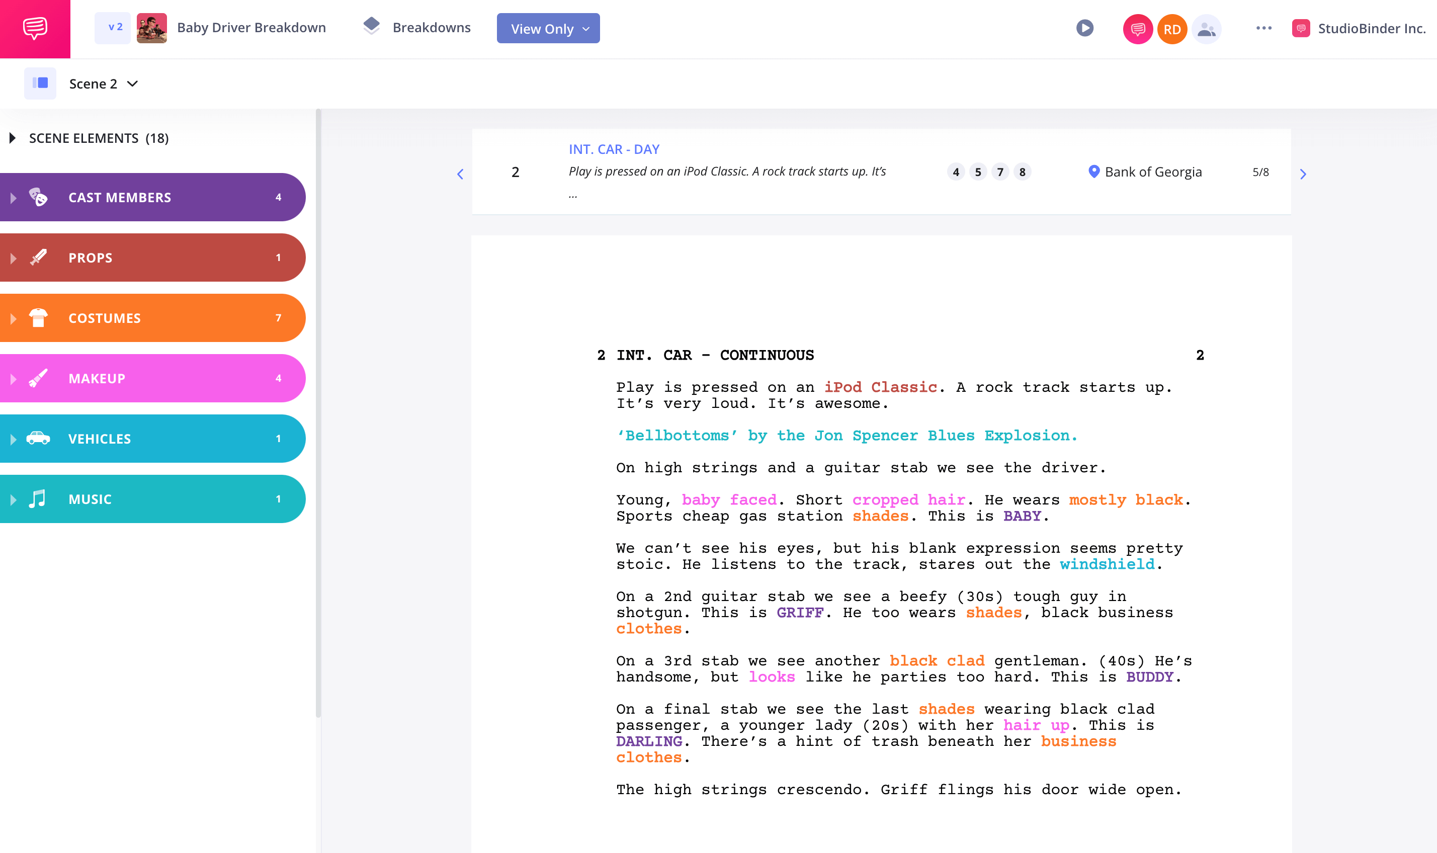1437x853 pixels.
Task: Select the Cast Members category label
Action: 120,198
